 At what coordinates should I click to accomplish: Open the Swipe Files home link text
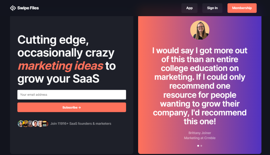pyautogui.click(x=28, y=8)
